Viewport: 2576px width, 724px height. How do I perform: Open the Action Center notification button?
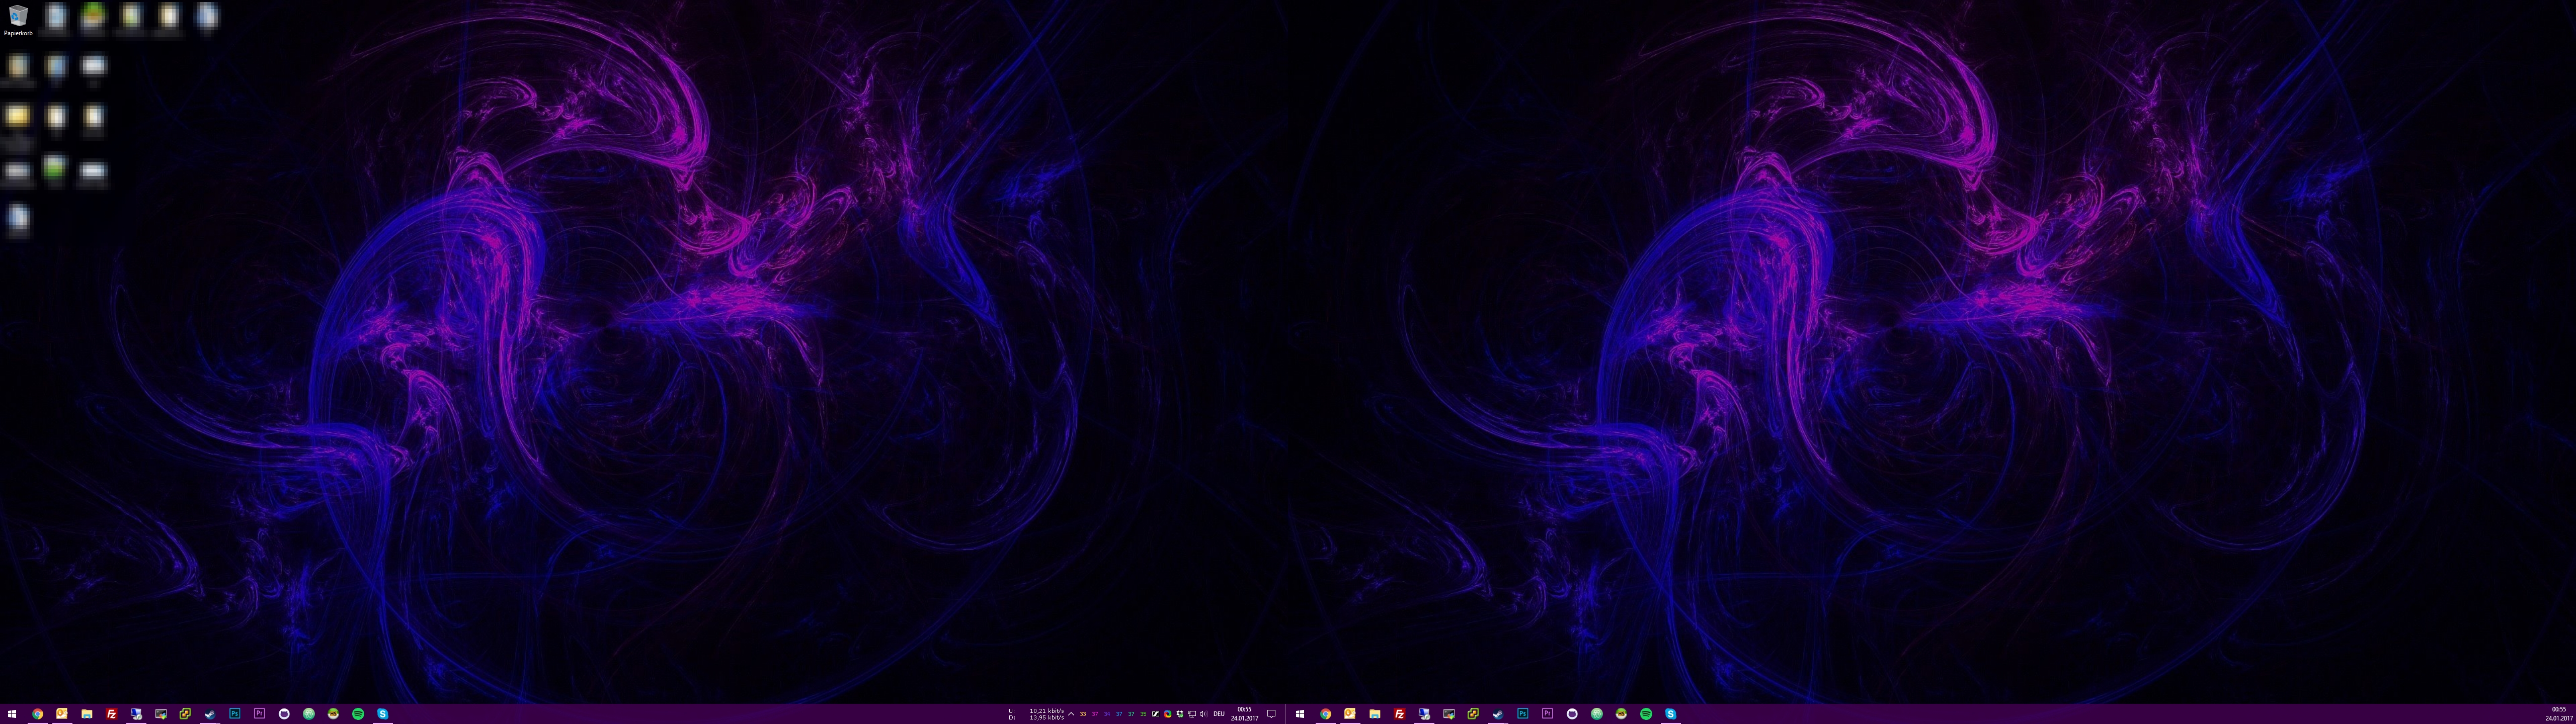pos(1272,714)
